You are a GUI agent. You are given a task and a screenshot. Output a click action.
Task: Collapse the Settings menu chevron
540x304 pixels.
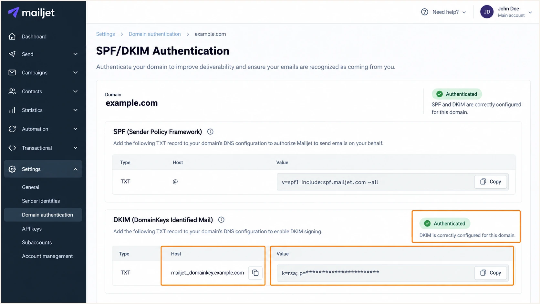pyautogui.click(x=75, y=169)
